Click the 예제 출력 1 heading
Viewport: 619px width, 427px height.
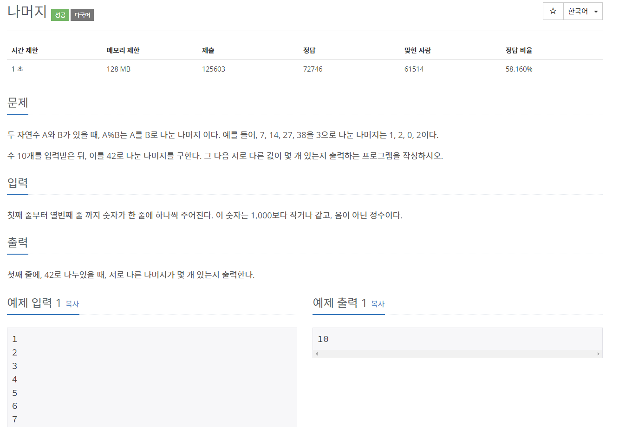click(340, 303)
